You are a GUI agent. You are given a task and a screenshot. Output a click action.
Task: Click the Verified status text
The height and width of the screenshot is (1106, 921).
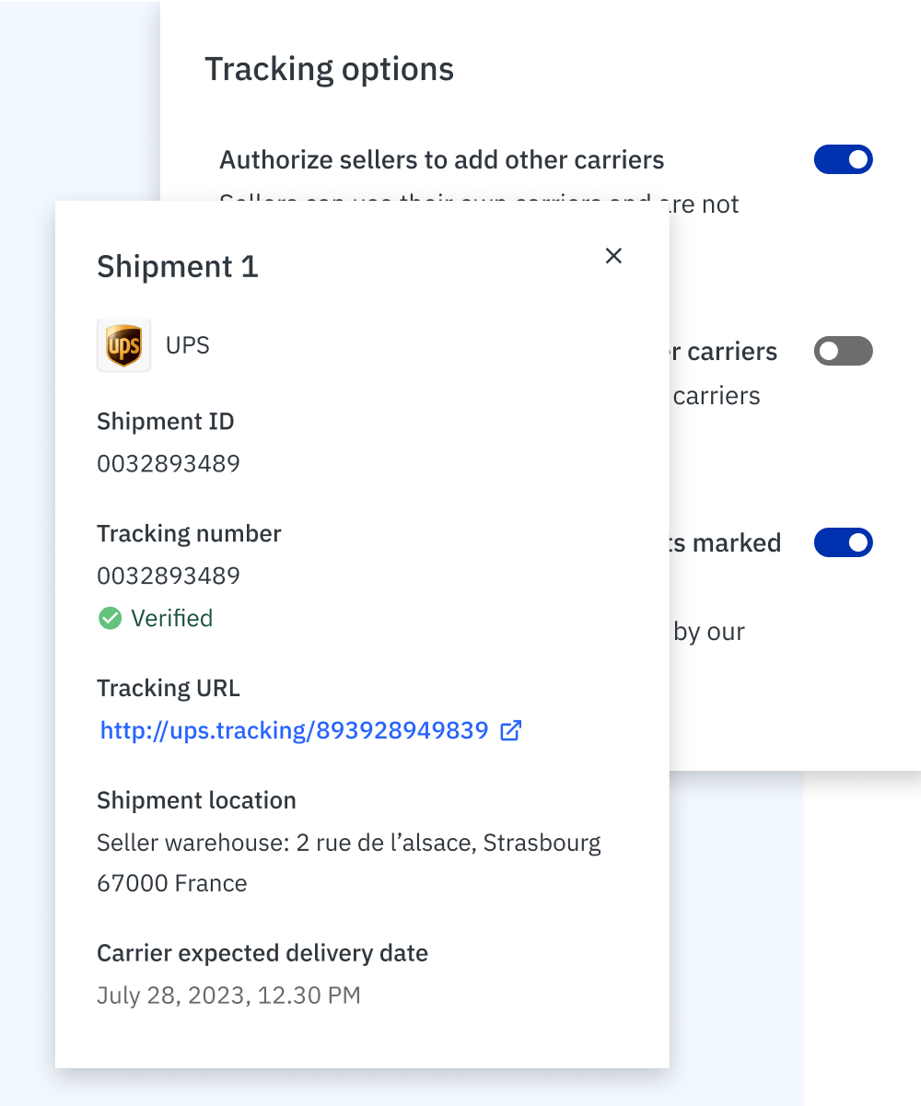point(171,618)
